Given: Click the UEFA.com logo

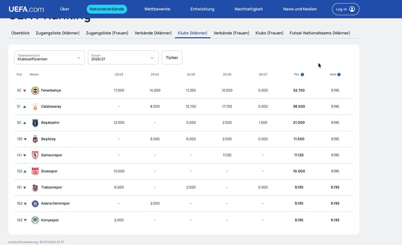Looking at the screenshot, I should 26,9.
